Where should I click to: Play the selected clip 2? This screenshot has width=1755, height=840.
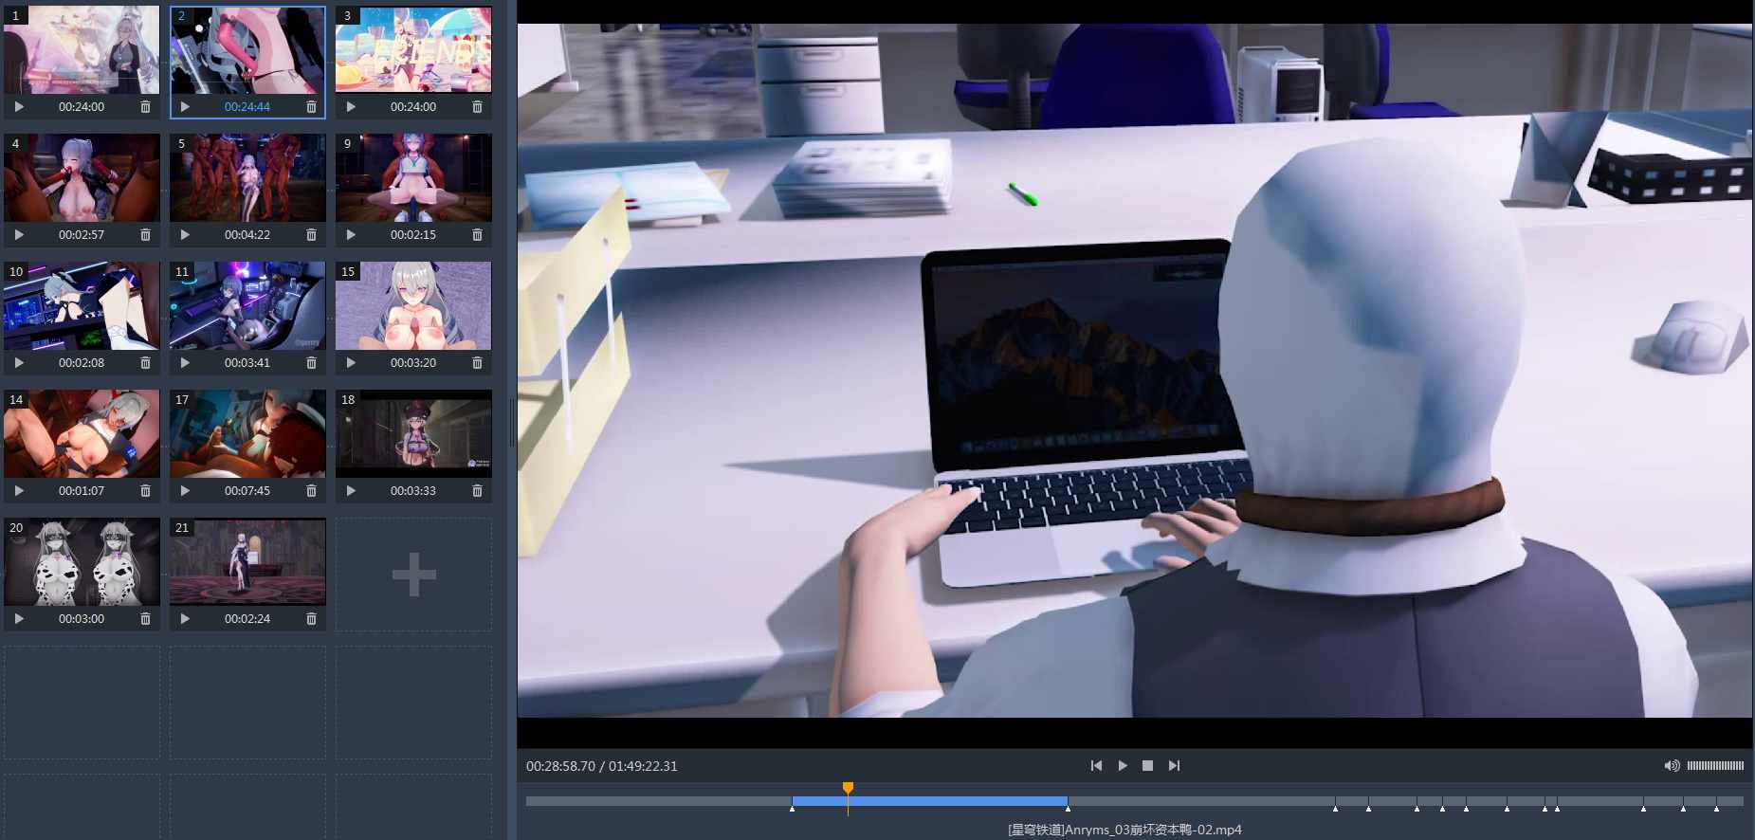pyautogui.click(x=185, y=107)
